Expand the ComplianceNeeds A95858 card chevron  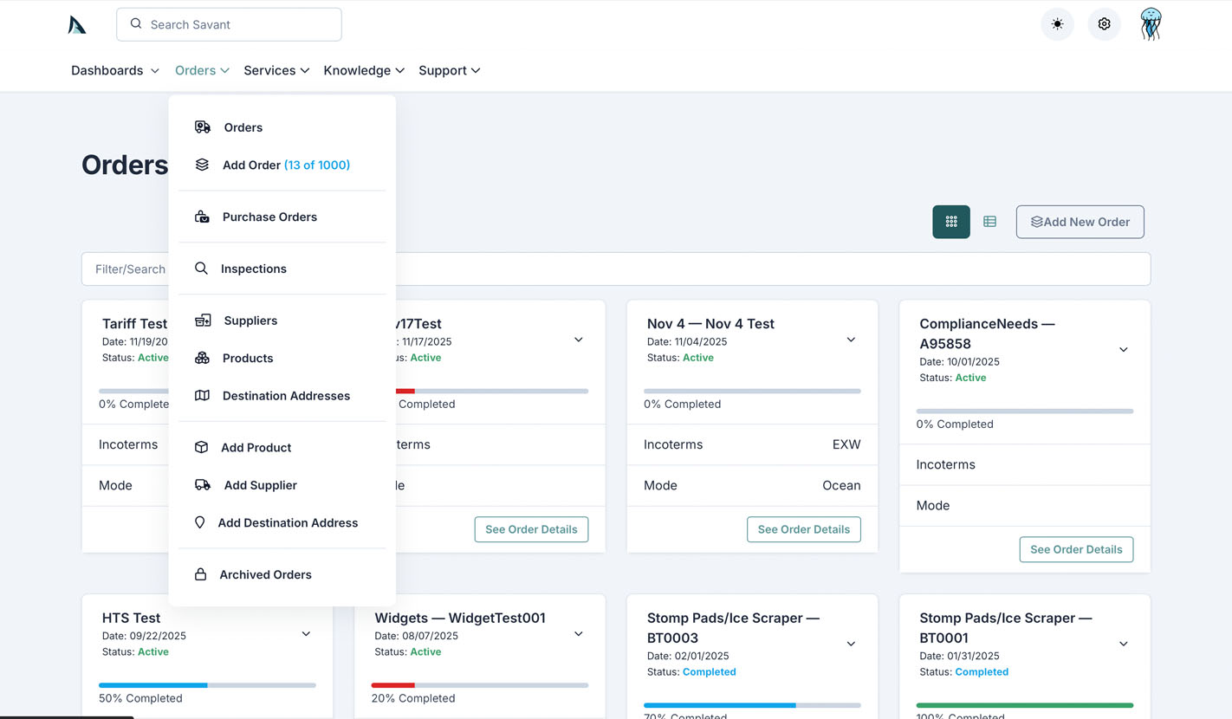click(x=1123, y=350)
